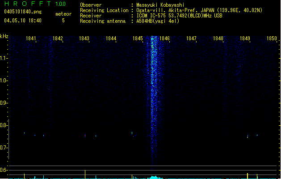Click the 0.9 kHz frequency label
The image size is (281, 179).
(x=3, y=103)
